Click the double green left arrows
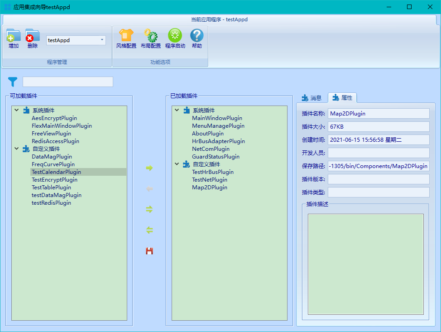Viewport: 441px width, 332px height. tap(149, 230)
